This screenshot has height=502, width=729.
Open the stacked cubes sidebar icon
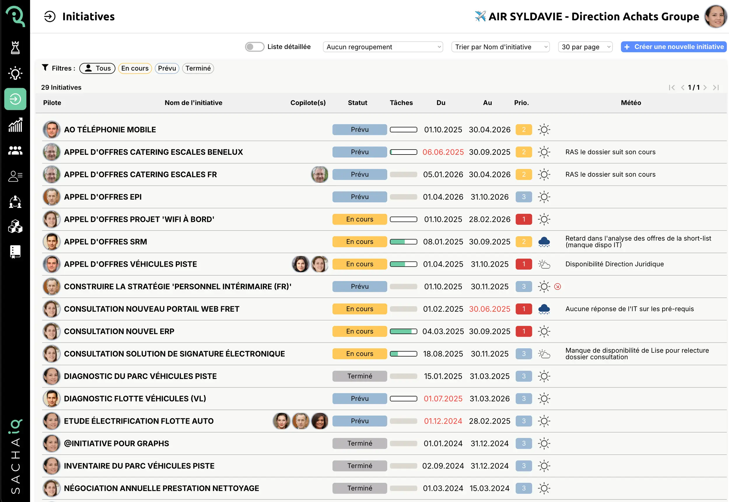15,227
